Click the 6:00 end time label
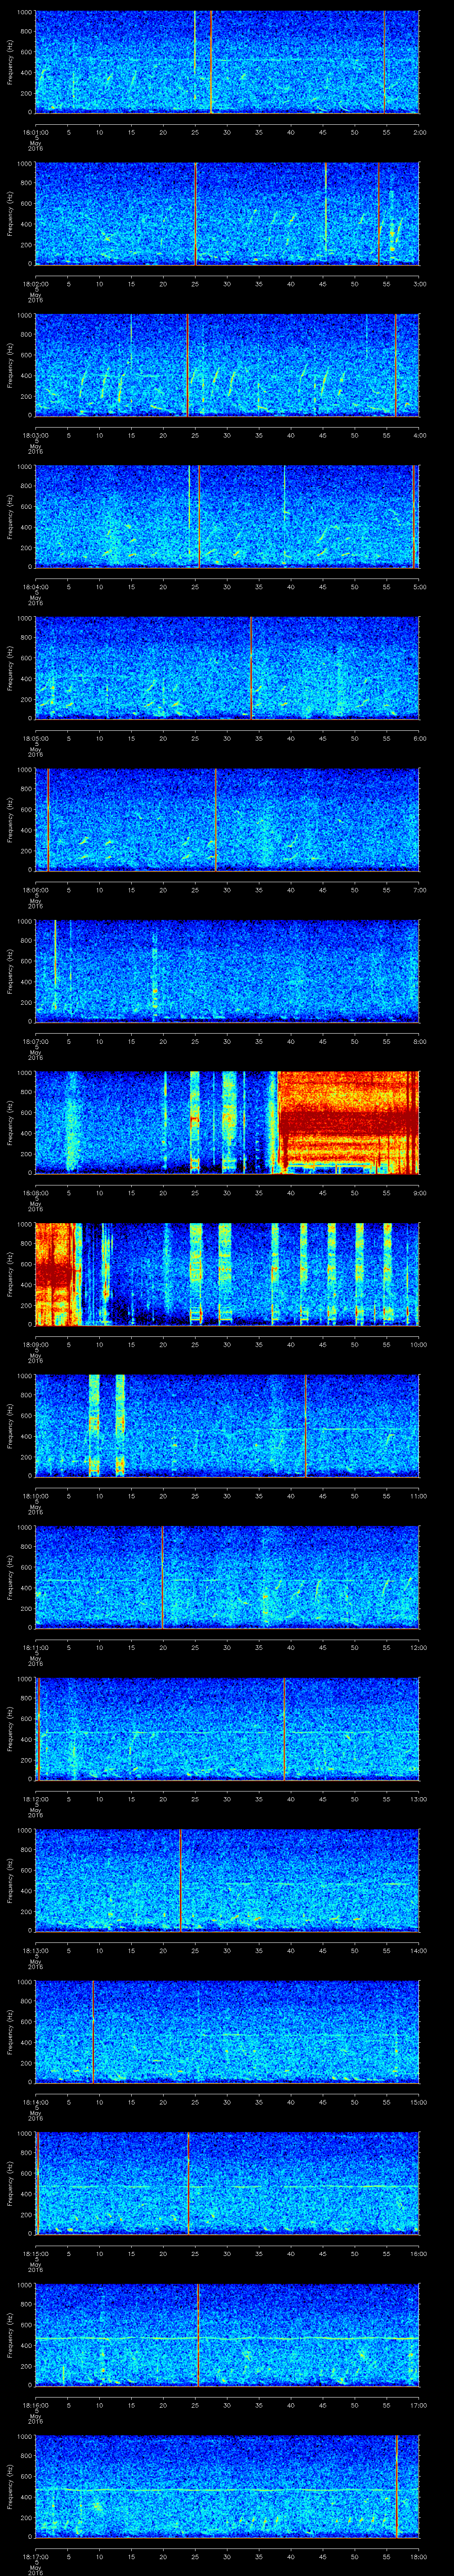 [x=419, y=738]
